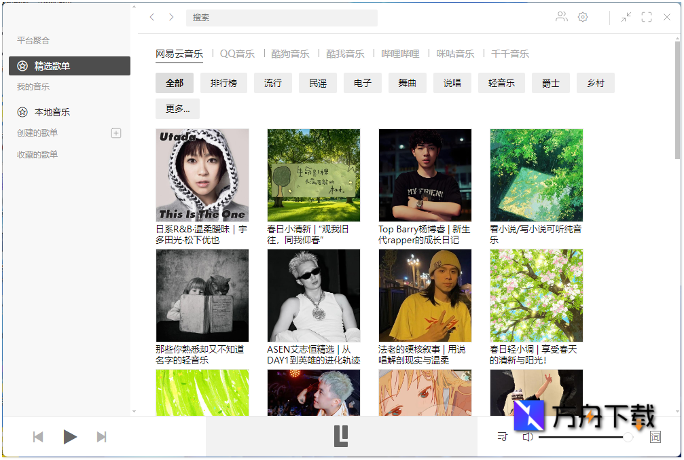
Task: Switch to 酷我音乐 tab
Action: point(345,54)
